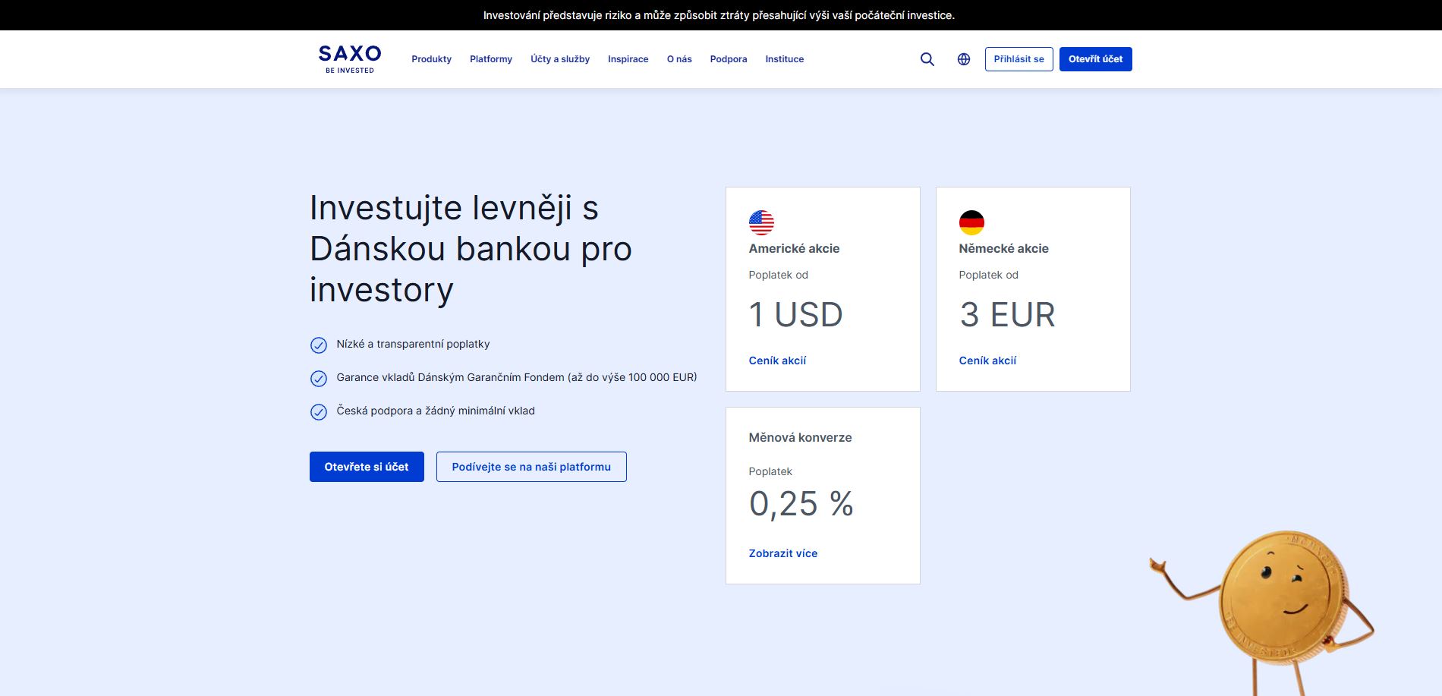1442x696 pixels.
Task: Open the globe language selector icon
Action: (x=964, y=59)
